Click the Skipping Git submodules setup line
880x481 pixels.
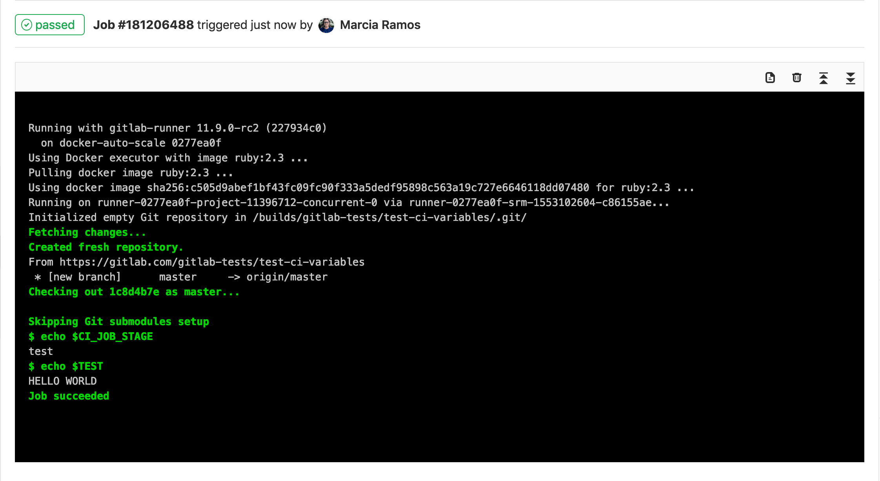pos(118,321)
